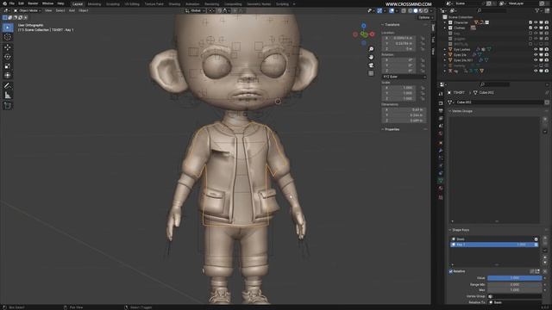552x310 pixels.
Task: Open the Output properties tab
Action: click(x=441, y=111)
